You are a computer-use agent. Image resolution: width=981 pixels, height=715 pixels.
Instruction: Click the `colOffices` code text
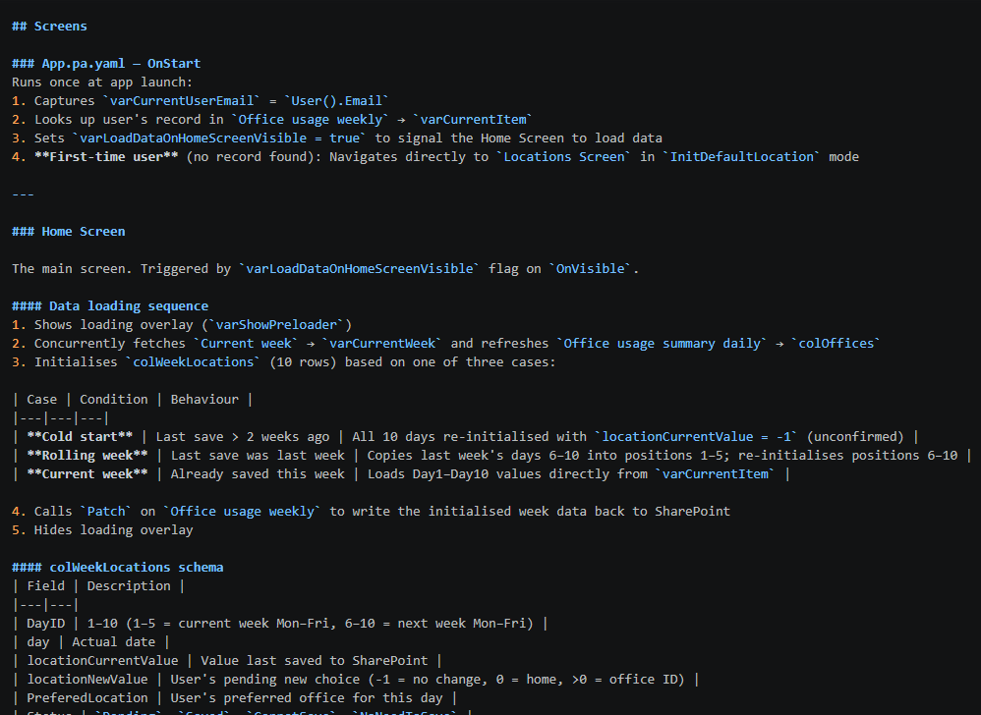(841, 344)
